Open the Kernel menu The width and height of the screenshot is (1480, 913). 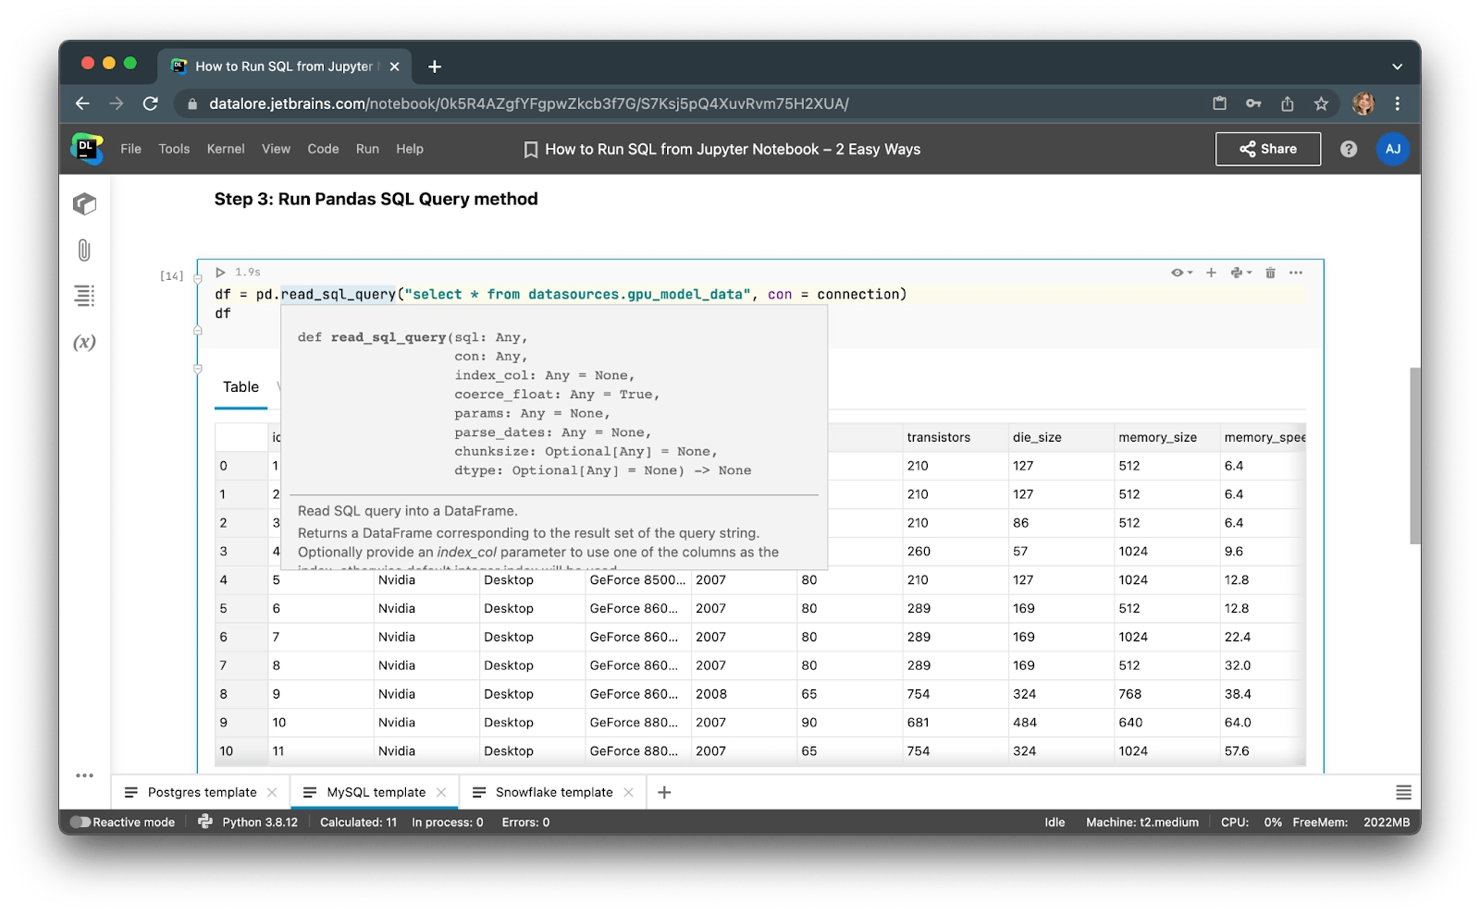coord(226,149)
